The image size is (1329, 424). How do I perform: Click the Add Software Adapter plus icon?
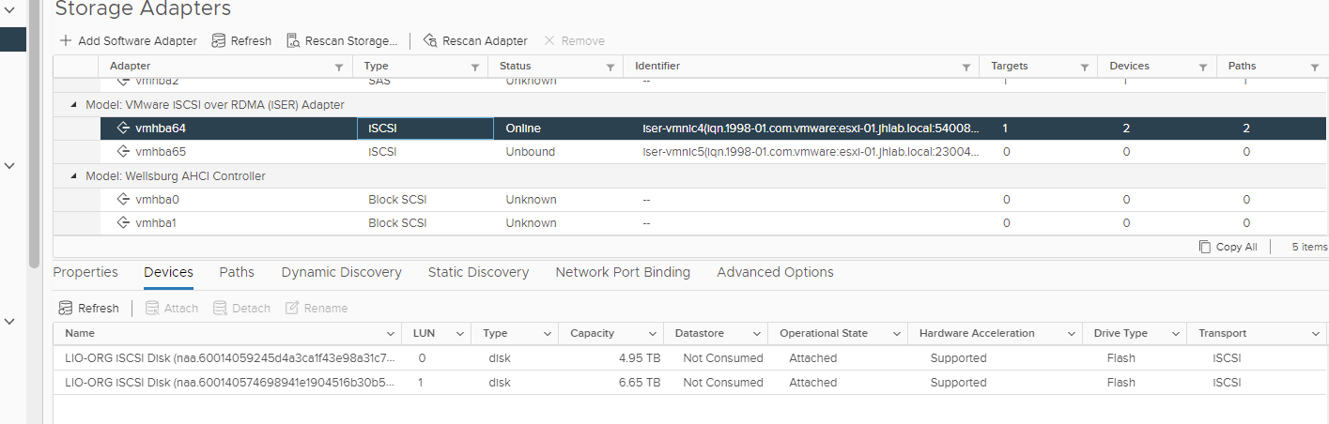(66, 40)
